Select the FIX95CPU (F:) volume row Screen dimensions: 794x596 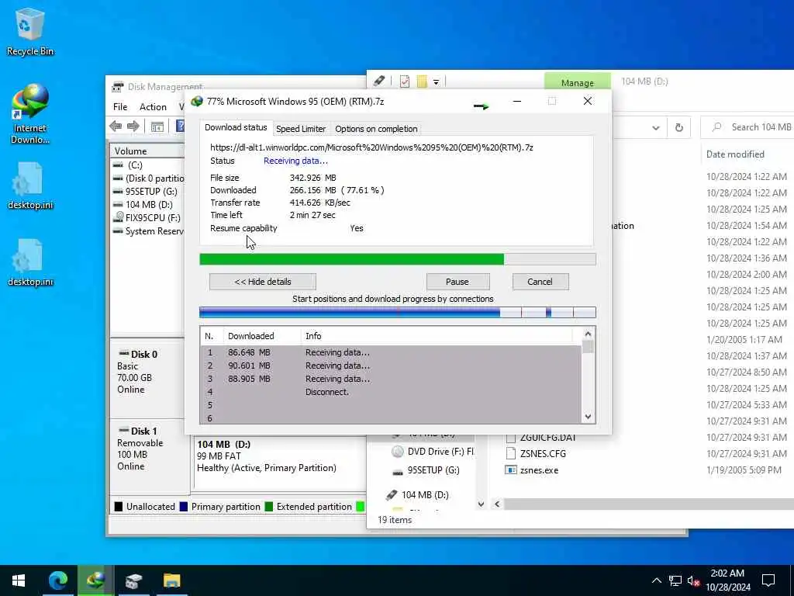(x=147, y=218)
